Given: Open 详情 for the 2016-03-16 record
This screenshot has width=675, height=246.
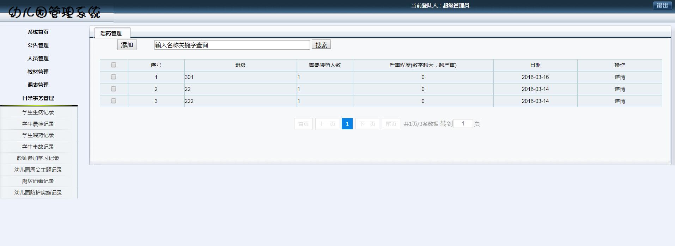Looking at the screenshot, I should pyautogui.click(x=619, y=77).
